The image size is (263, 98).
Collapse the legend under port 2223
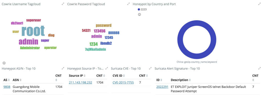139,15
